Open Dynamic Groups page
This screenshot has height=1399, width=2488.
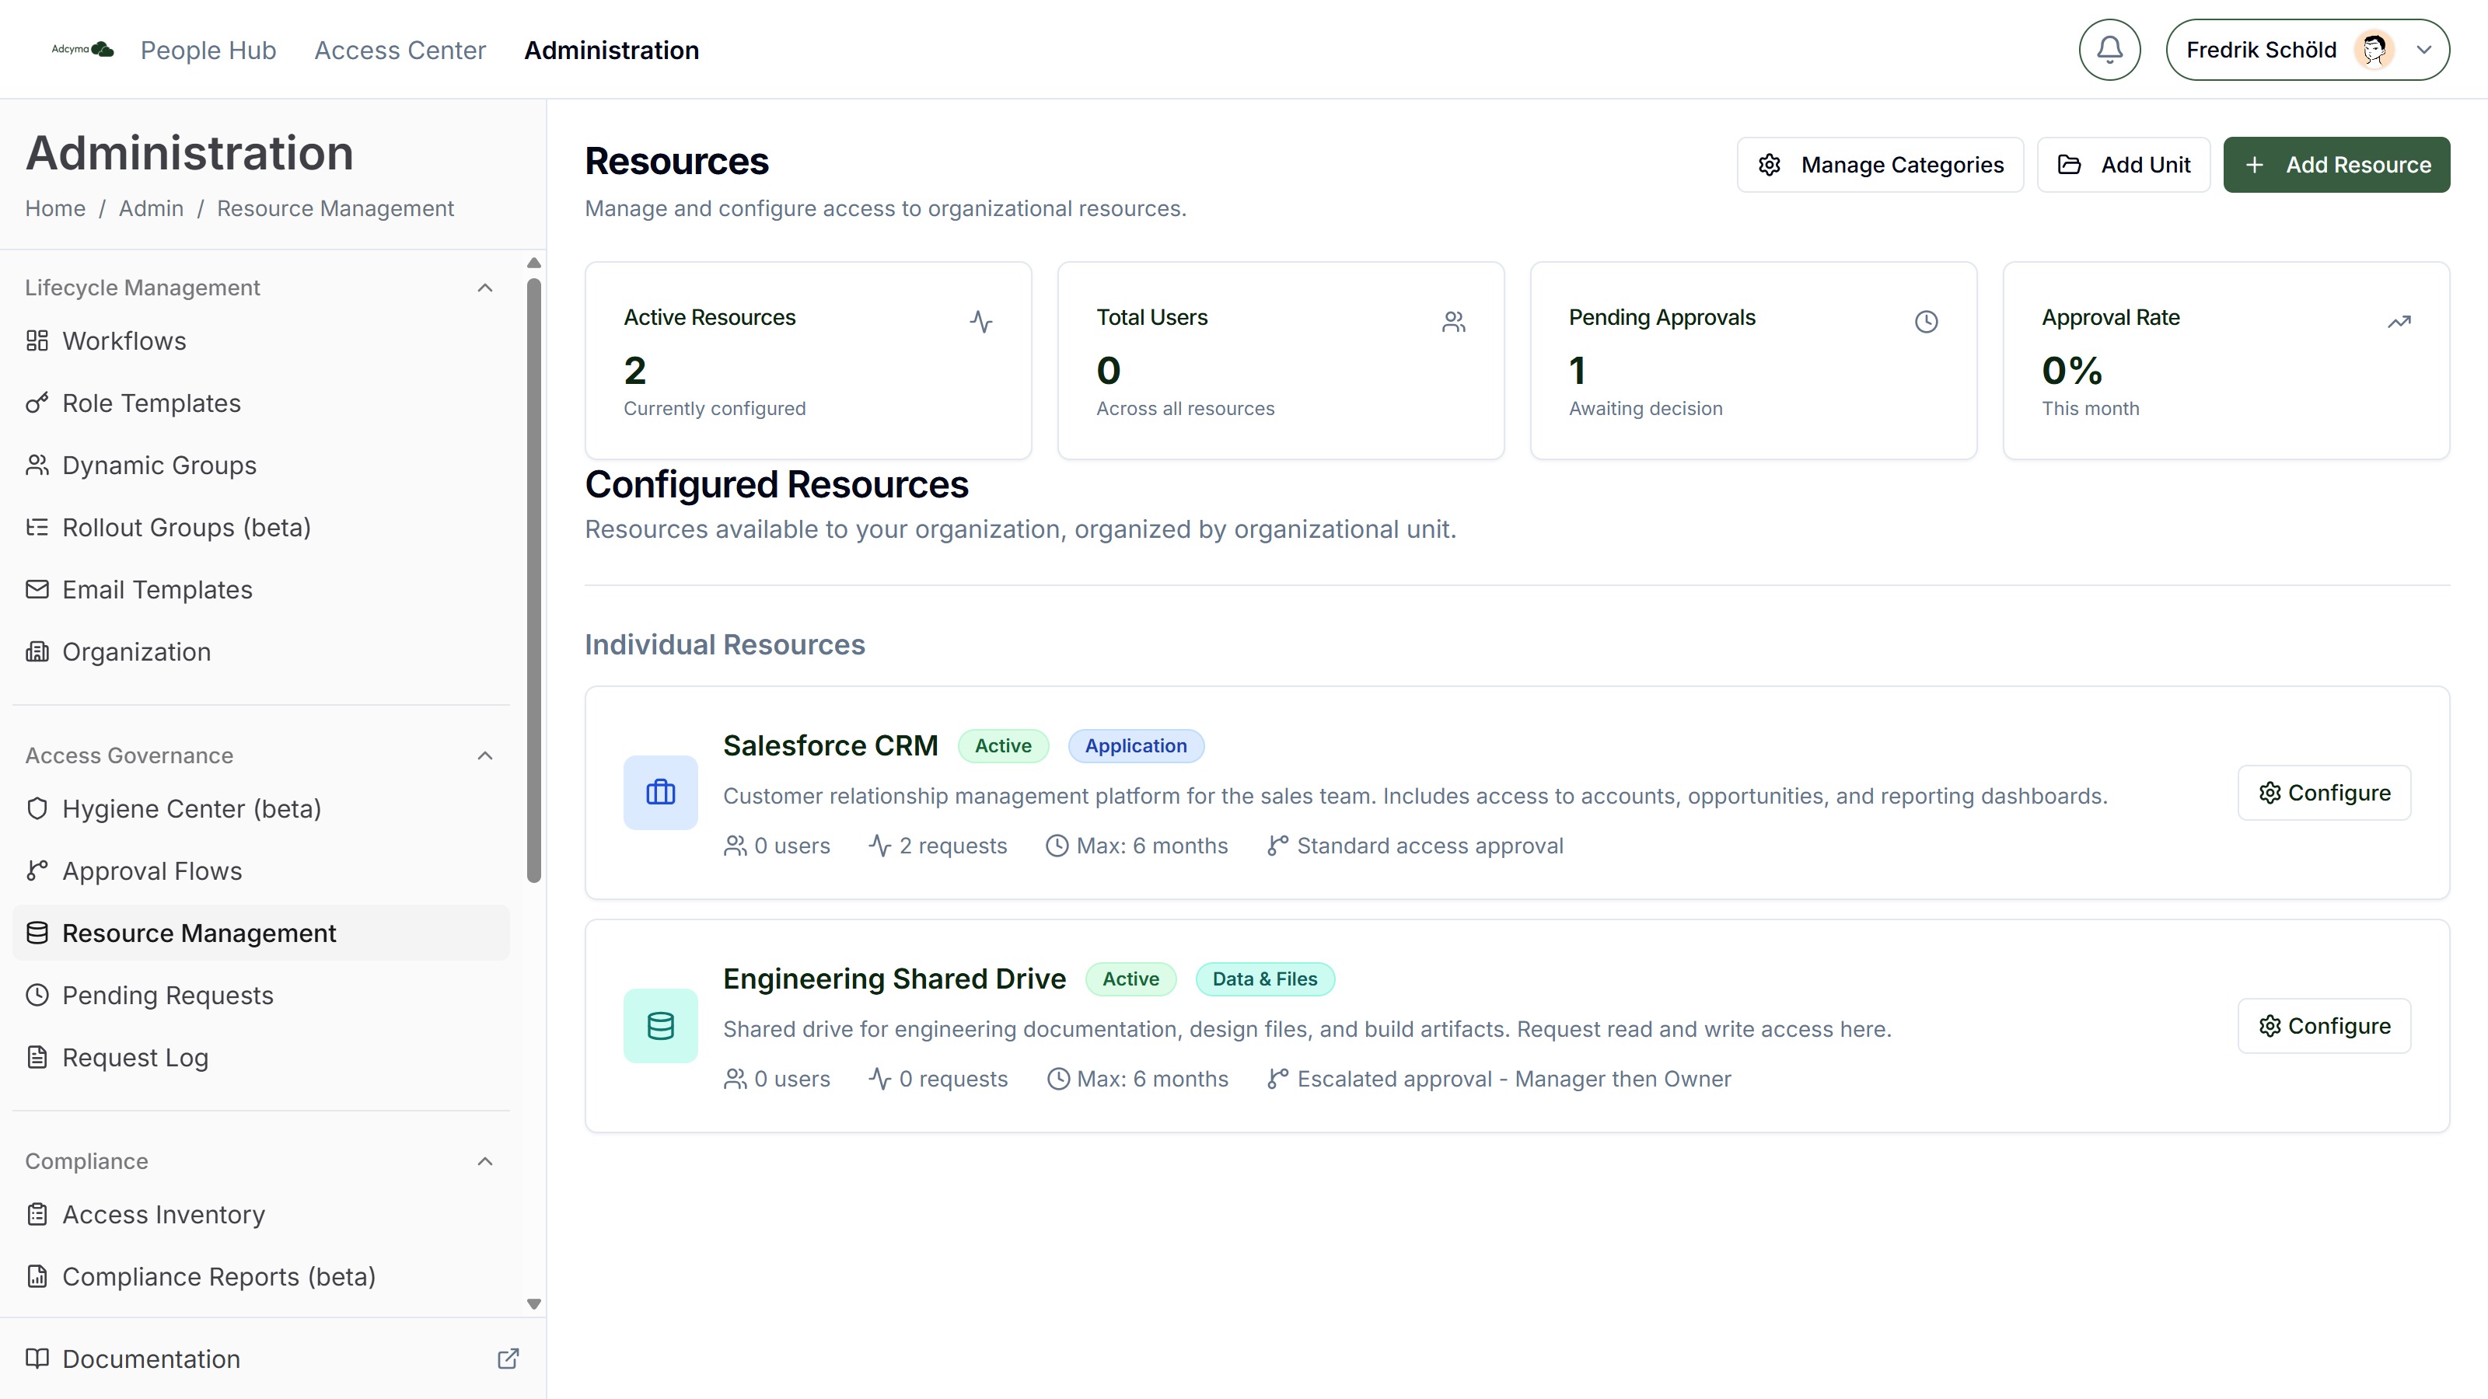pos(260,466)
